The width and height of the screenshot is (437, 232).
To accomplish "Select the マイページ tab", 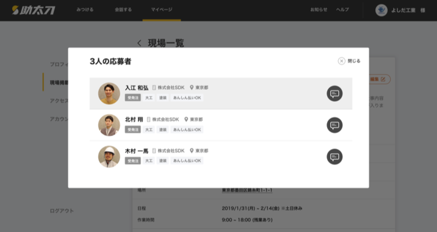I will coord(162,10).
